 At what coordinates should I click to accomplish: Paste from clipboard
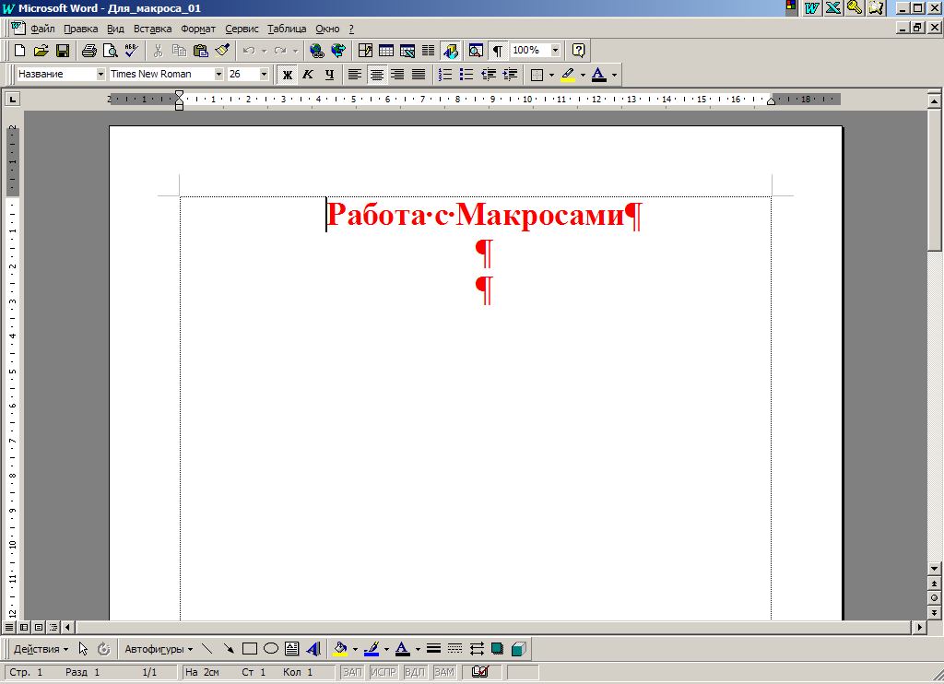point(200,51)
